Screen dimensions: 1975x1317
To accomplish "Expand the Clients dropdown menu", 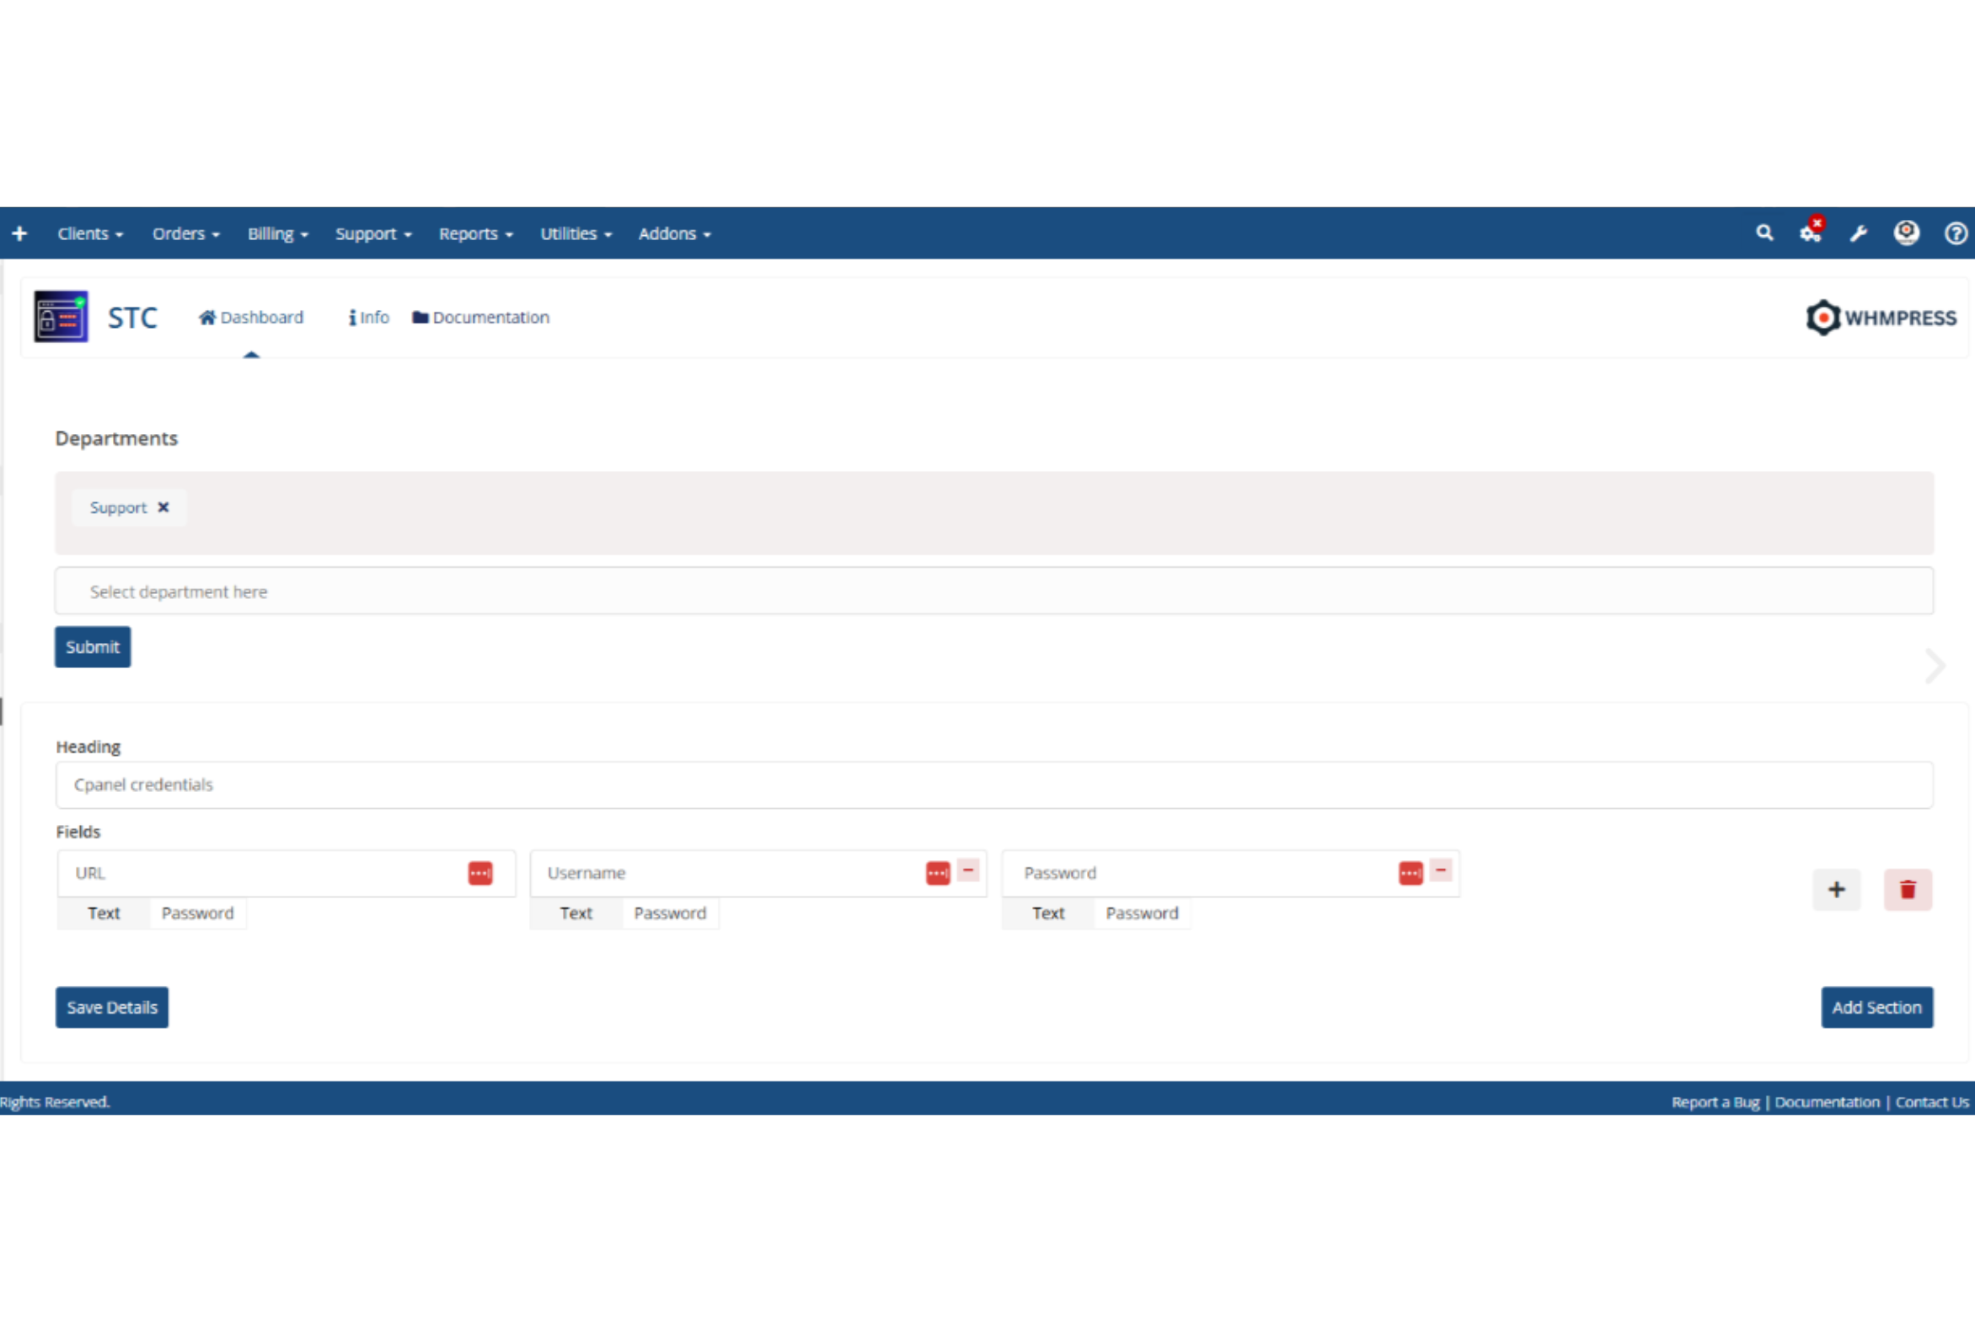I will coord(89,233).
